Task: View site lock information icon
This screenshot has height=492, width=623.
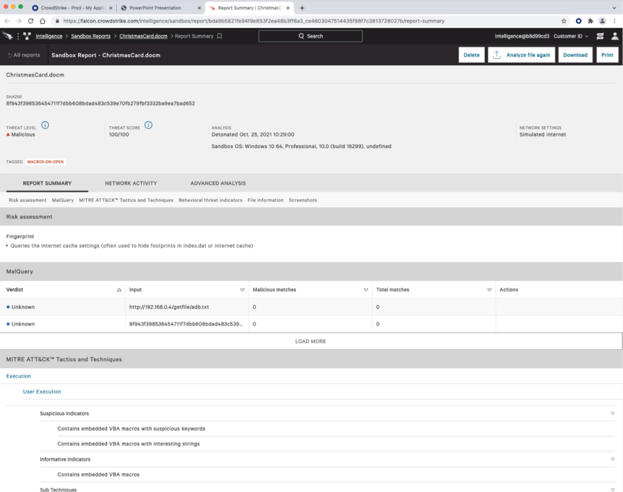Action: coord(57,21)
